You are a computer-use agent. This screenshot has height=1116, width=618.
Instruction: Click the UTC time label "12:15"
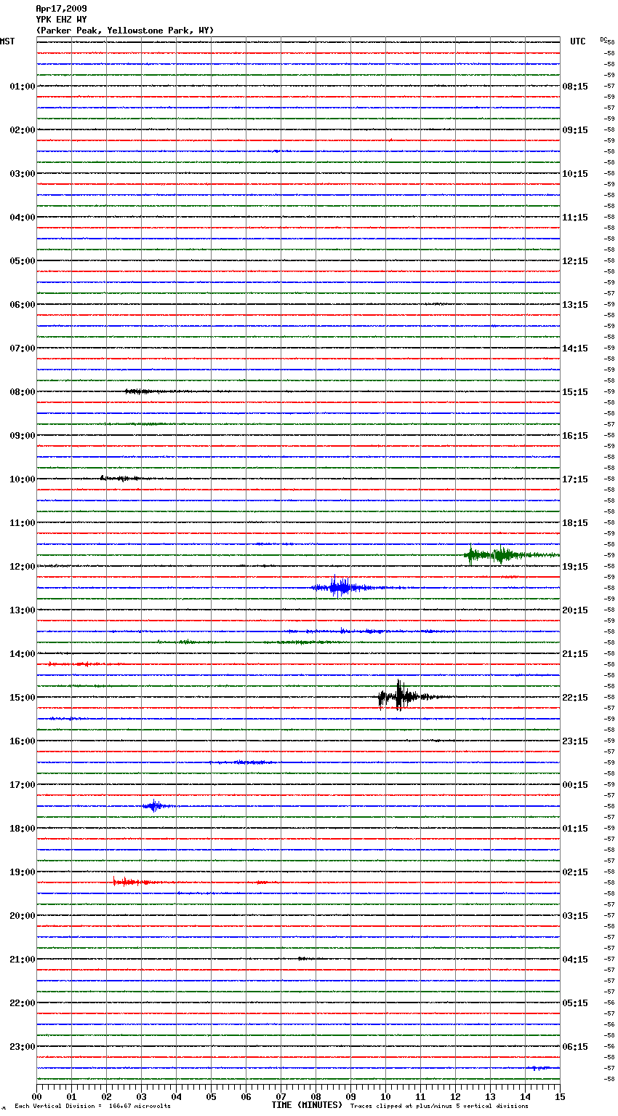coord(575,261)
